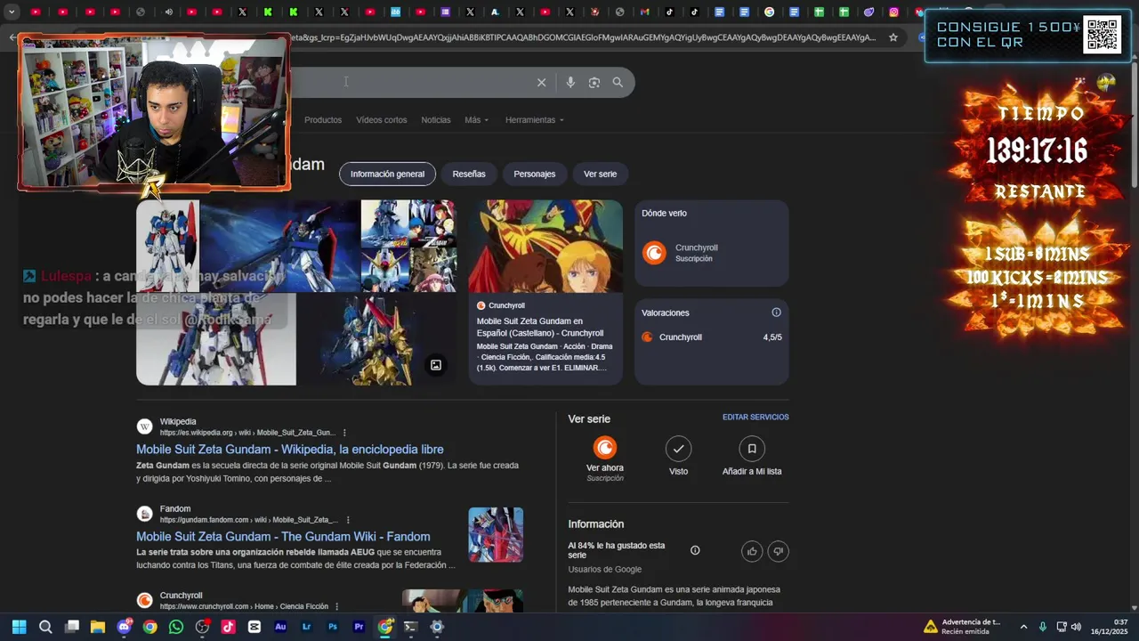The width and height of the screenshot is (1139, 641).
Task: Select the Reseñas chip
Action: pyautogui.click(x=469, y=174)
